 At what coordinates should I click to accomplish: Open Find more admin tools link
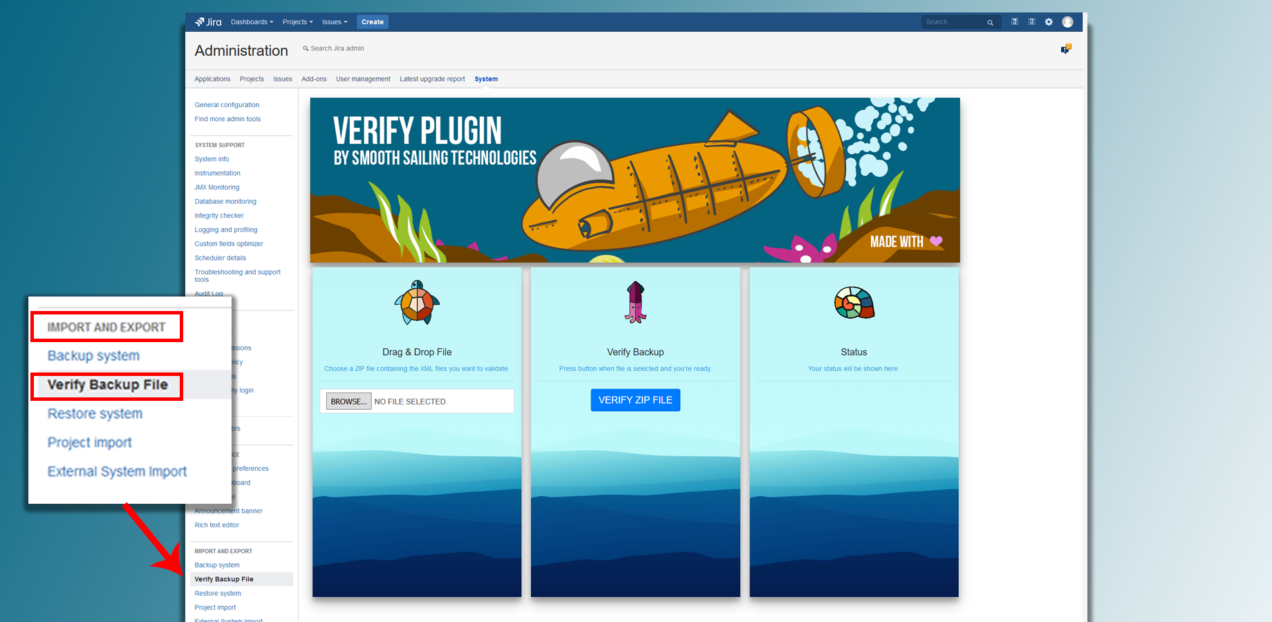coord(227,119)
